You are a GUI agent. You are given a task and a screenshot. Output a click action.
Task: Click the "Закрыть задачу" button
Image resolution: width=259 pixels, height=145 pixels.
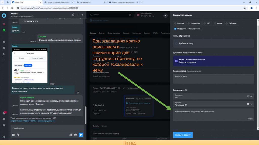tap(183, 135)
